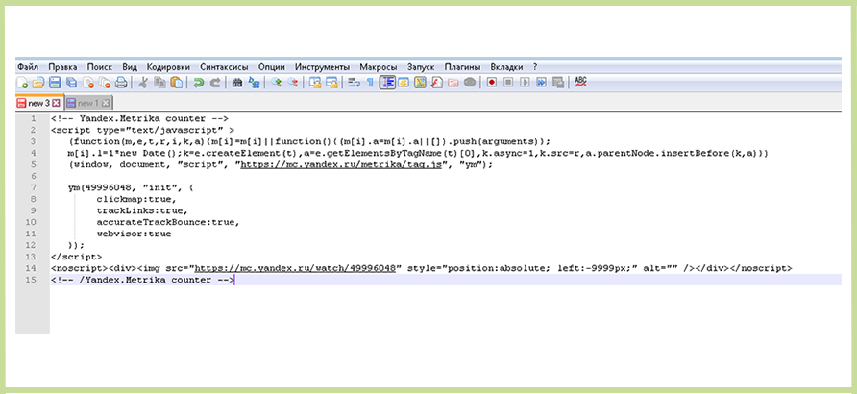Open Folder as Workspace icon

pos(453,83)
